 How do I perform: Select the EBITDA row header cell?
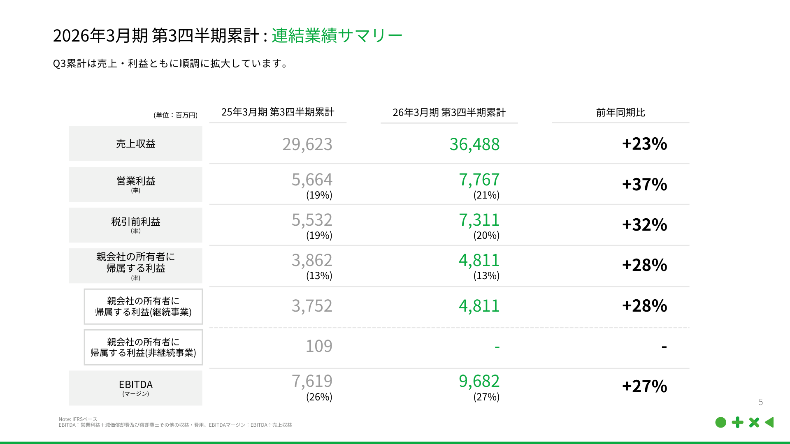point(136,387)
